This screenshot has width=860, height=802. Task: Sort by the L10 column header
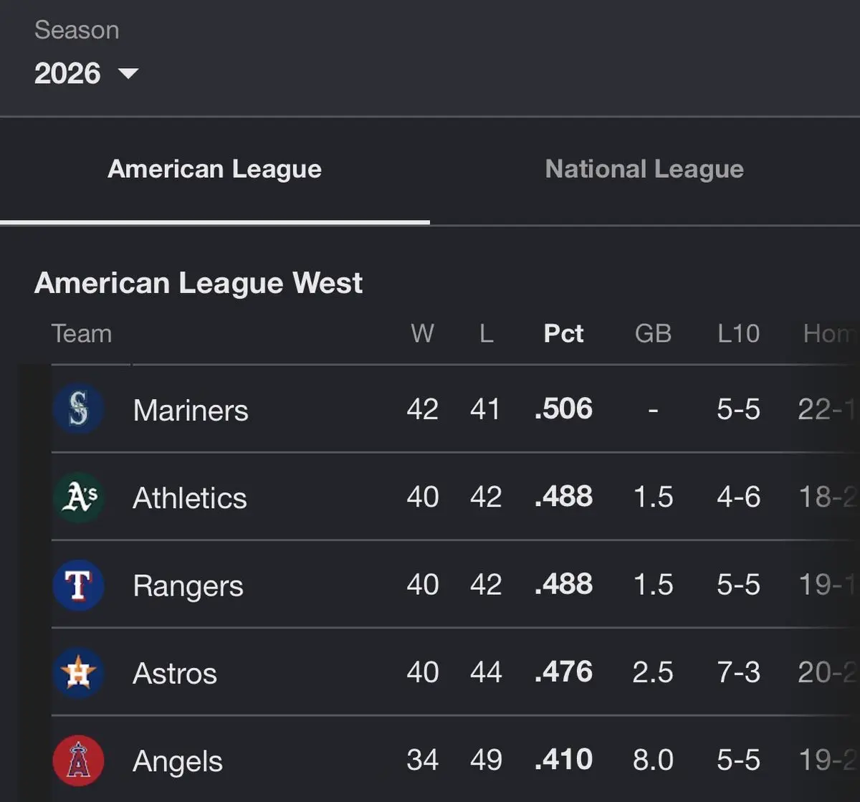coord(738,333)
